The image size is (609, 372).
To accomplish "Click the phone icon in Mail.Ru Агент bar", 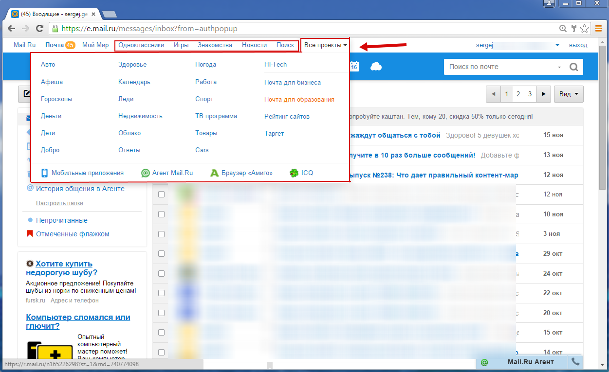I will pyautogui.click(x=575, y=362).
